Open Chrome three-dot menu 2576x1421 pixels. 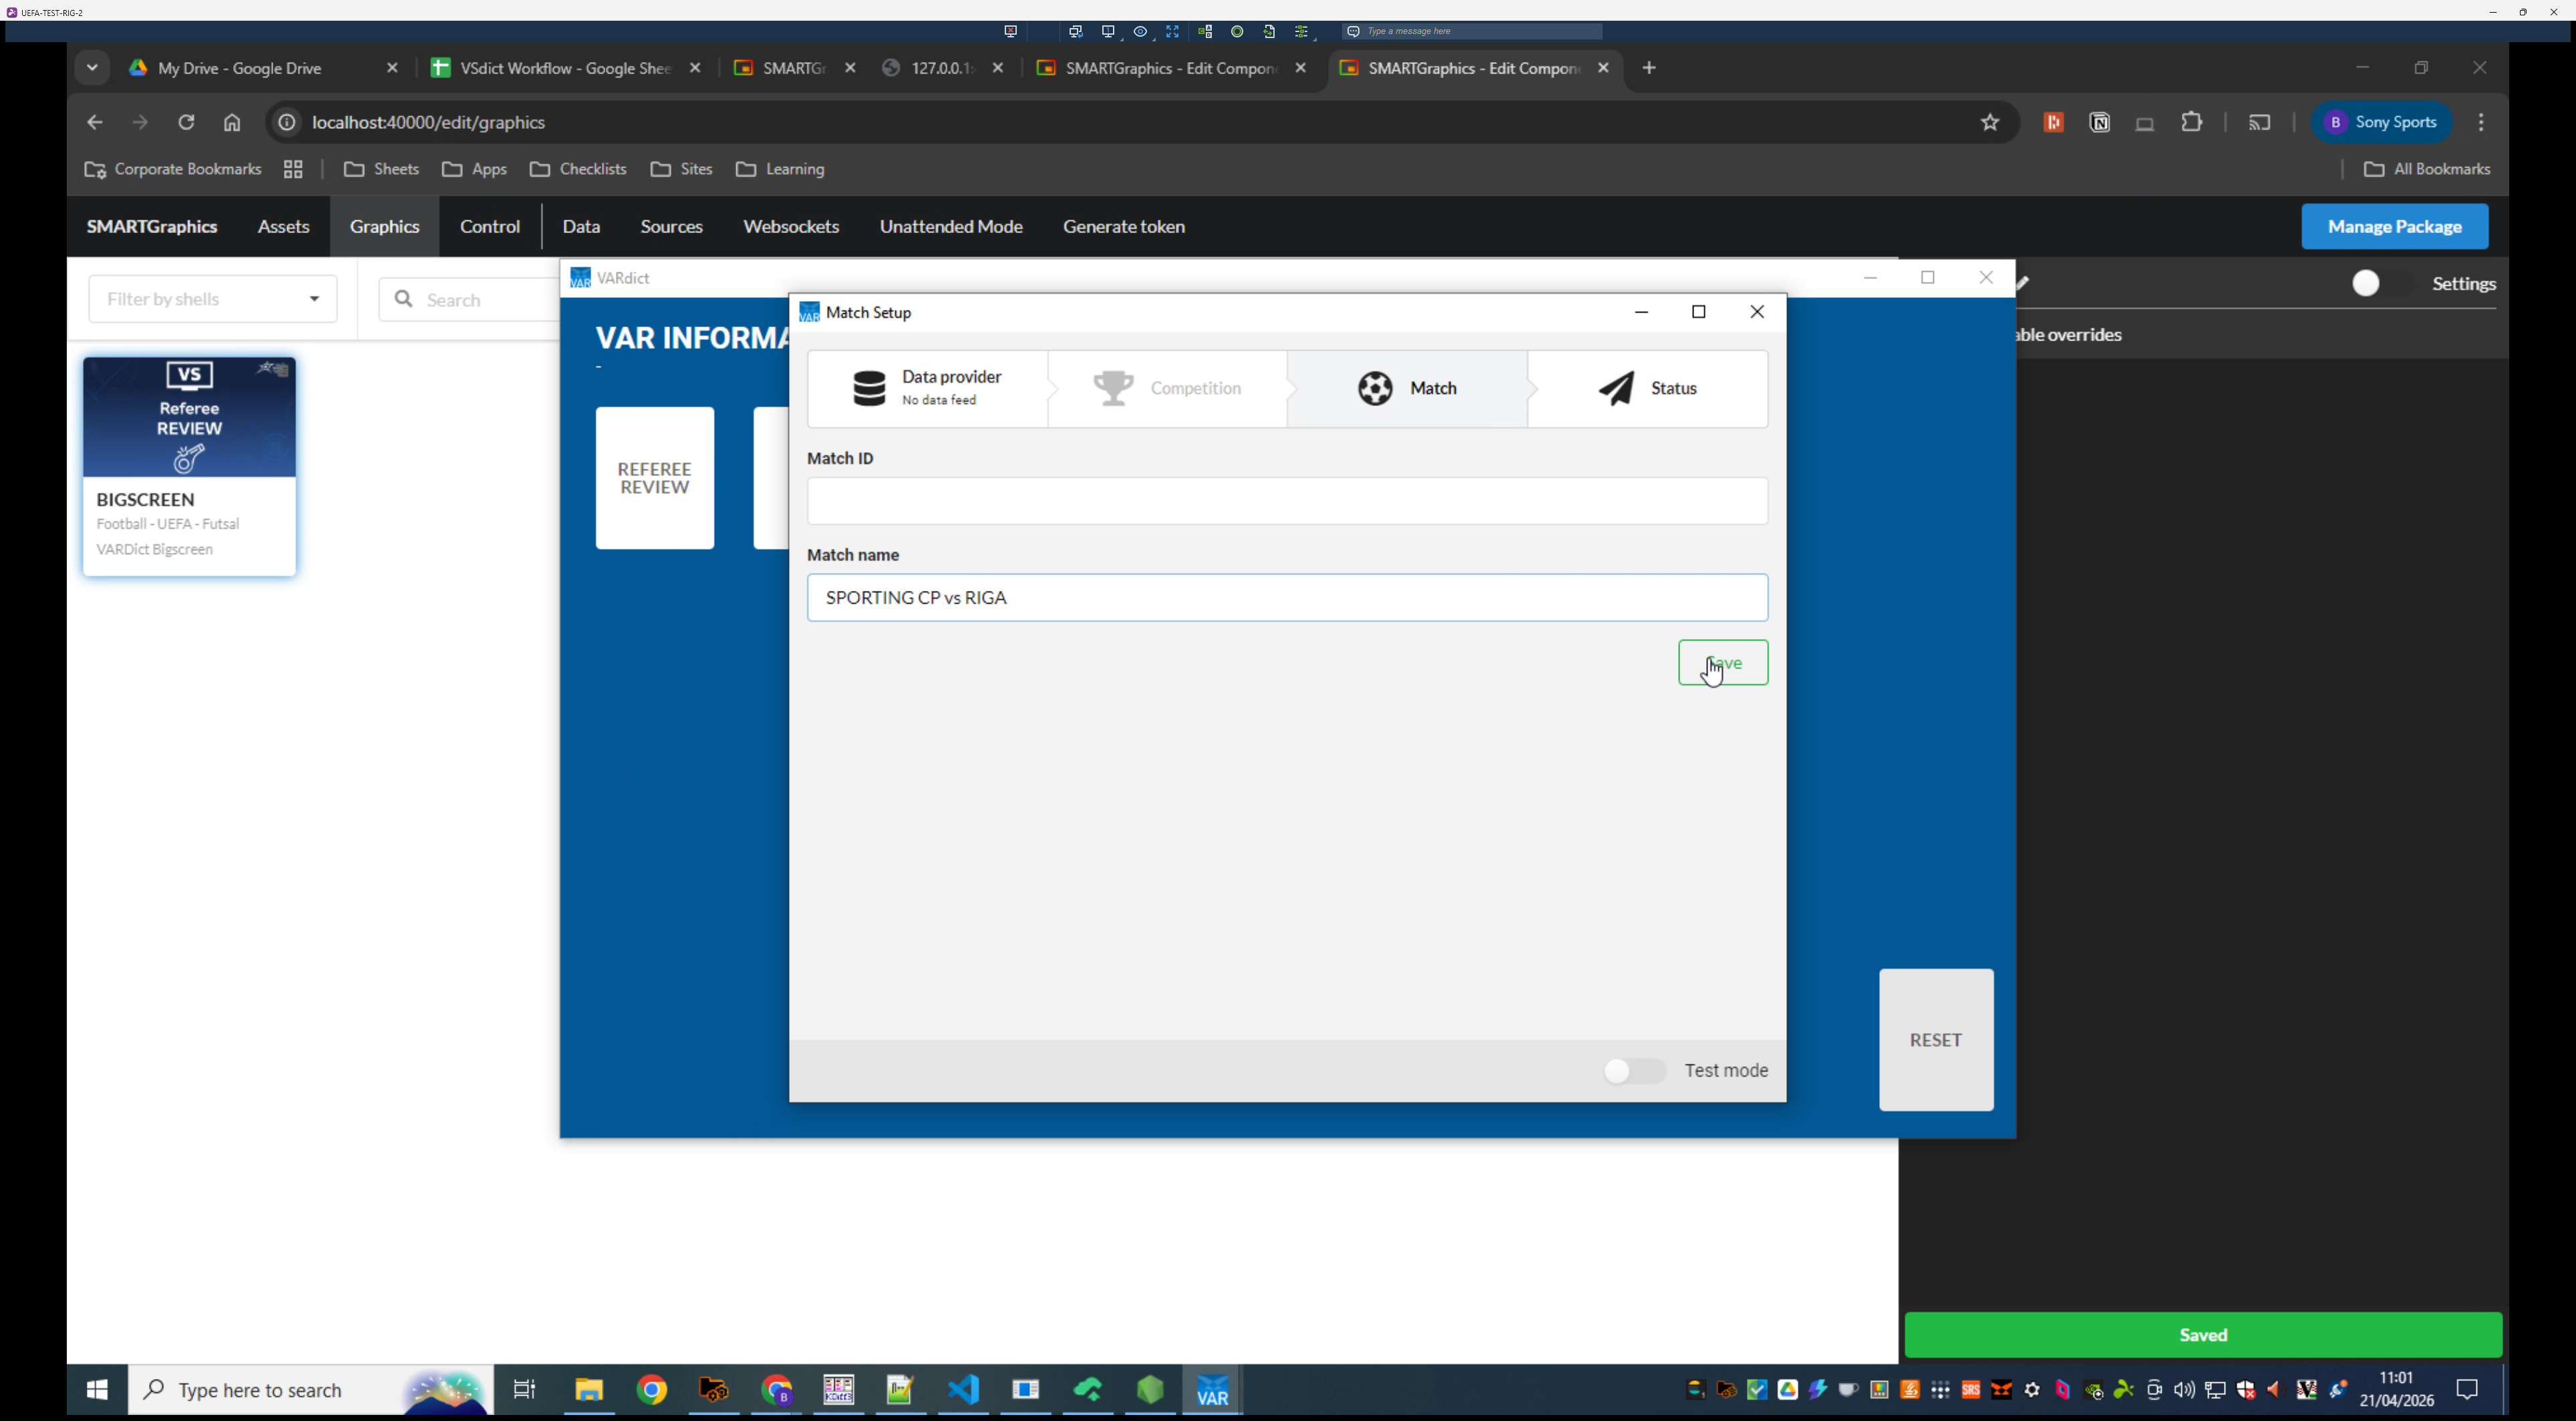click(2480, 122)
